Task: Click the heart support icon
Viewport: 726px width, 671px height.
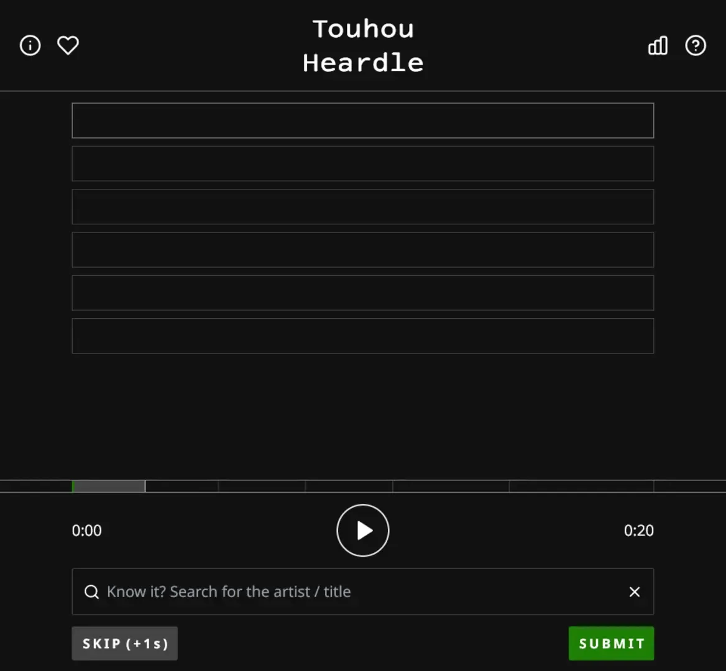Action: pos(68,45)
